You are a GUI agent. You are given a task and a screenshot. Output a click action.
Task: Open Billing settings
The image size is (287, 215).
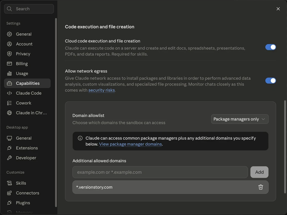pyautogui.click(x=27, y=64)
